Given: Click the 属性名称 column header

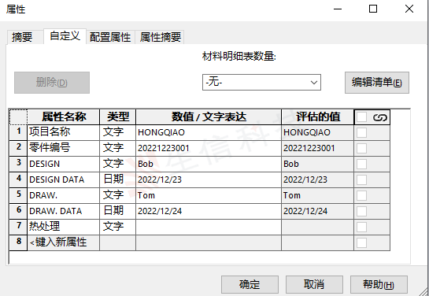Looking at the screenshot, I should (x=64, y=117).
